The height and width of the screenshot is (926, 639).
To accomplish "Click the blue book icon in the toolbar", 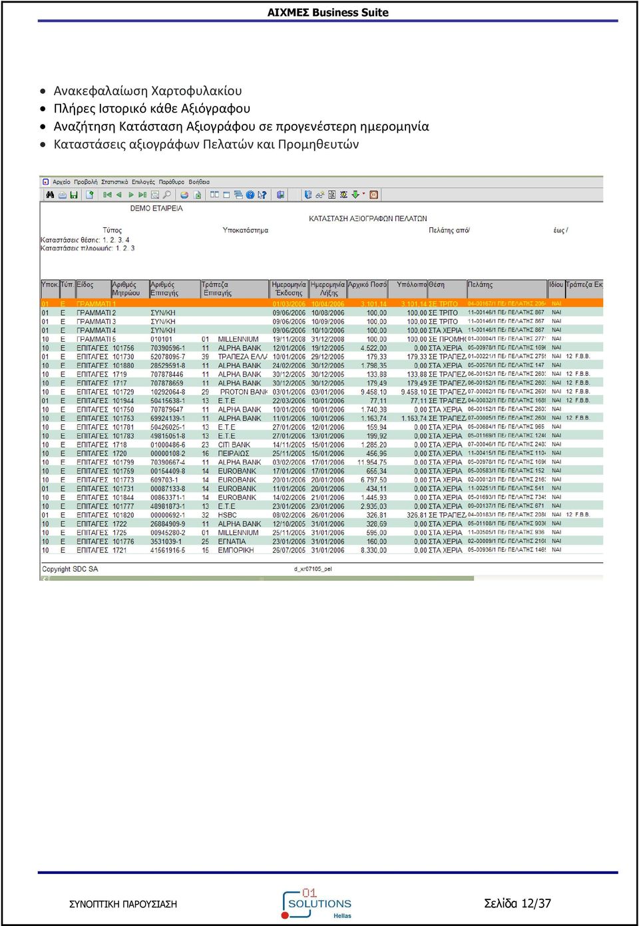I will [308, 195].
